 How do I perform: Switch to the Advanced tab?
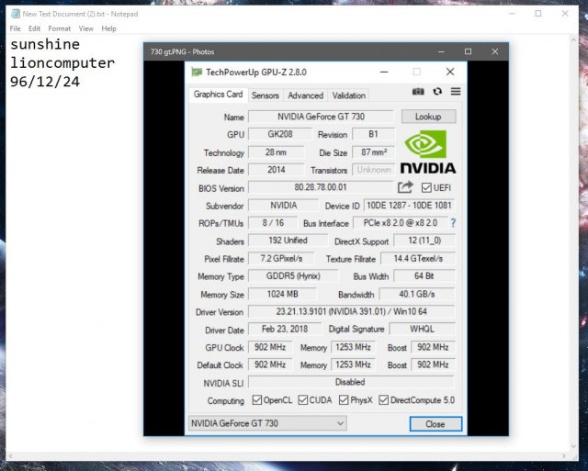[305, 95]
